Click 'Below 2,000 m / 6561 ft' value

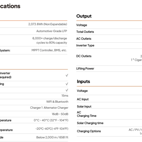point(52,137)
